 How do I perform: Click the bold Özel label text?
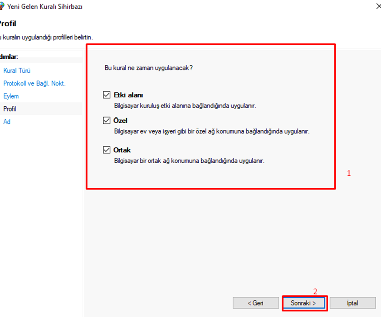click(x=120, y=120)
